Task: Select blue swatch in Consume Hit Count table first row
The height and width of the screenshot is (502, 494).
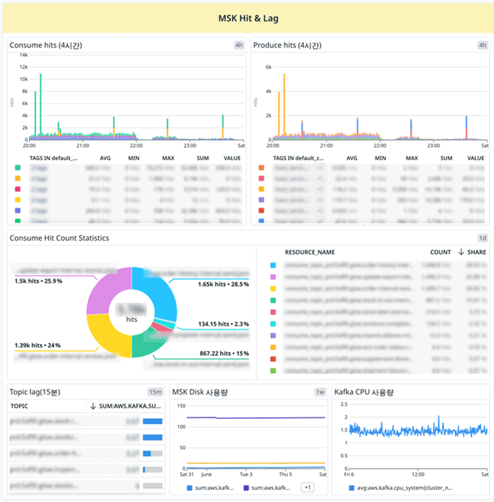Action: 273,265
